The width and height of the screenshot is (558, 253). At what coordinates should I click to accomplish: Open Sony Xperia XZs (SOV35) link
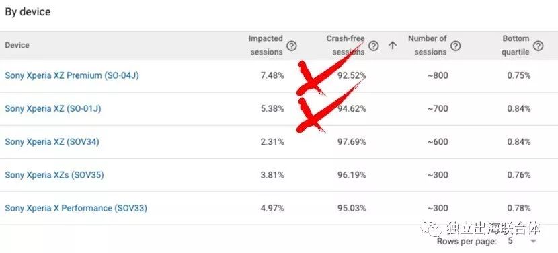coord(54,175)
